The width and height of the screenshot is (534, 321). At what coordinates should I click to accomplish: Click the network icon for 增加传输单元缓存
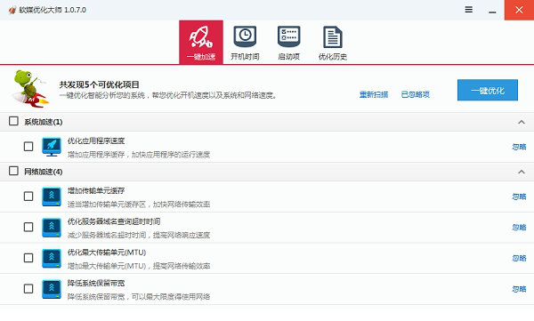point(52,197)
